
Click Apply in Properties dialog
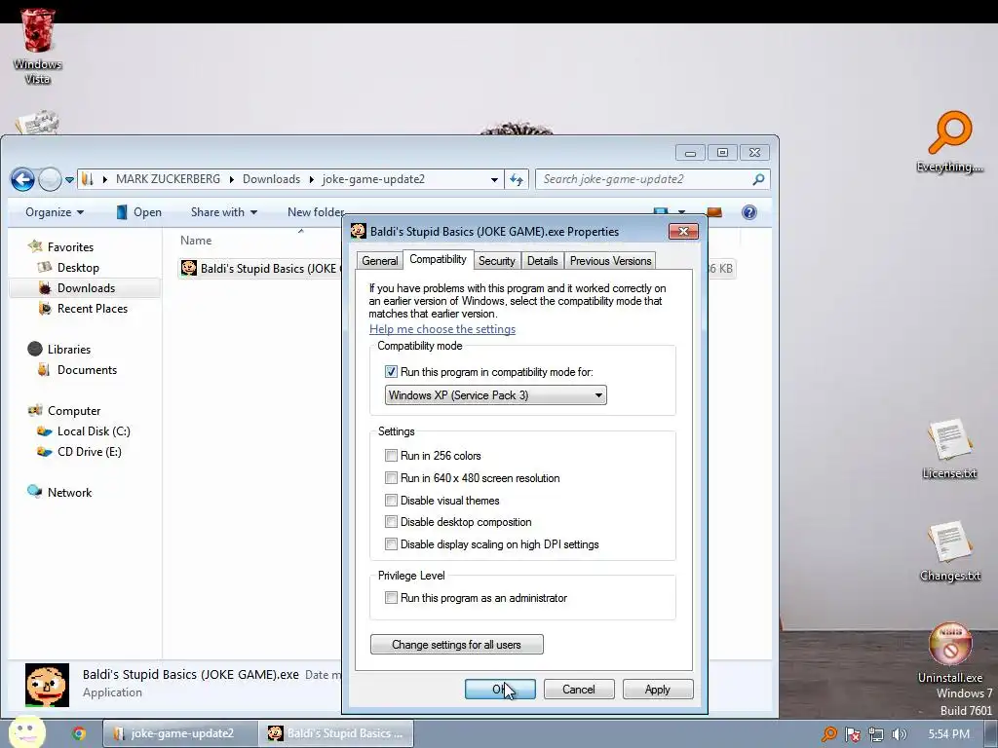658,690
